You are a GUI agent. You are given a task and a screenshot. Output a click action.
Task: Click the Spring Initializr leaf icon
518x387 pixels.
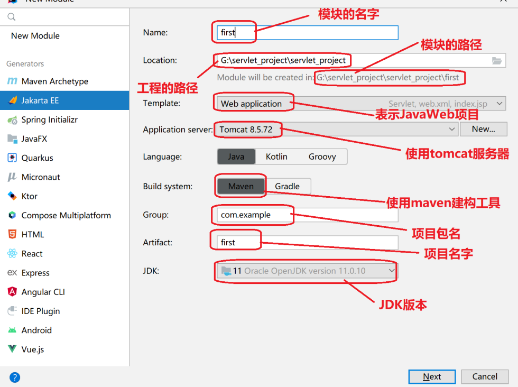[12, 120]
